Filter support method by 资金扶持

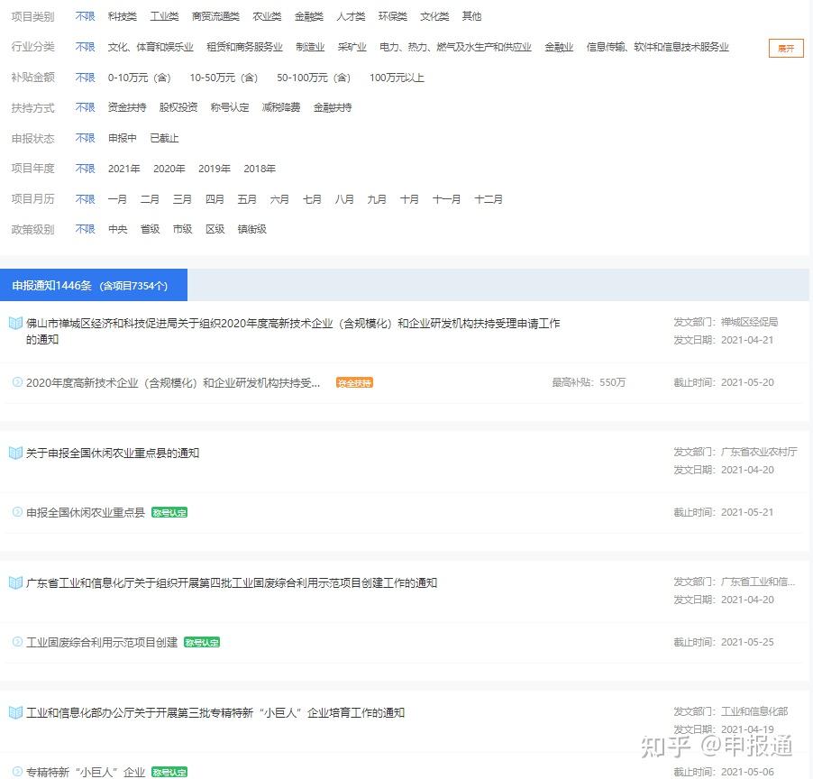tap(127, 107)
